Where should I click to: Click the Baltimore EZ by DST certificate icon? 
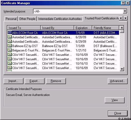coord(10,46)
